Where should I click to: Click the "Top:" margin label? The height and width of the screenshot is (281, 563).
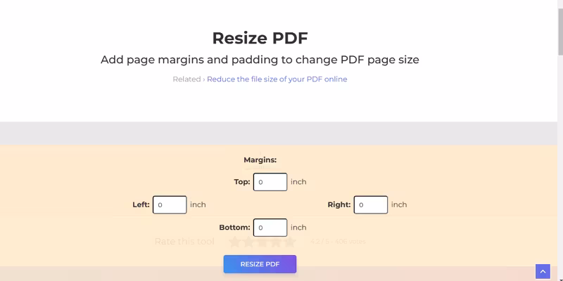242,182
